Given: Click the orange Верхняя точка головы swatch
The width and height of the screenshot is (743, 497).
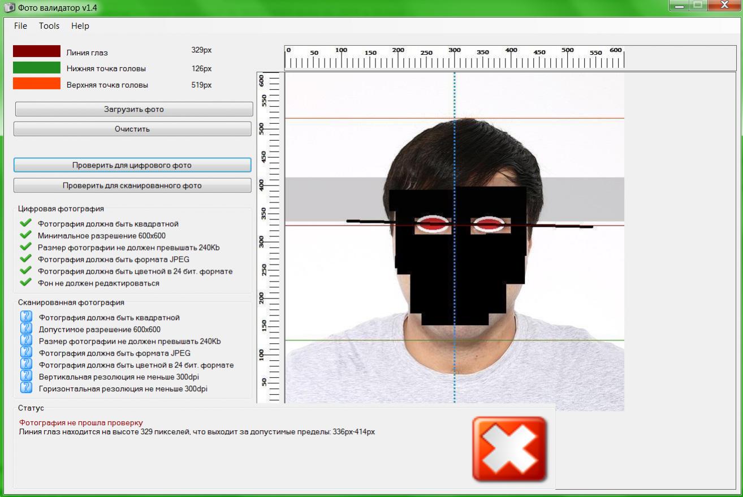Looking at the screenshot, I should point(37,84).
